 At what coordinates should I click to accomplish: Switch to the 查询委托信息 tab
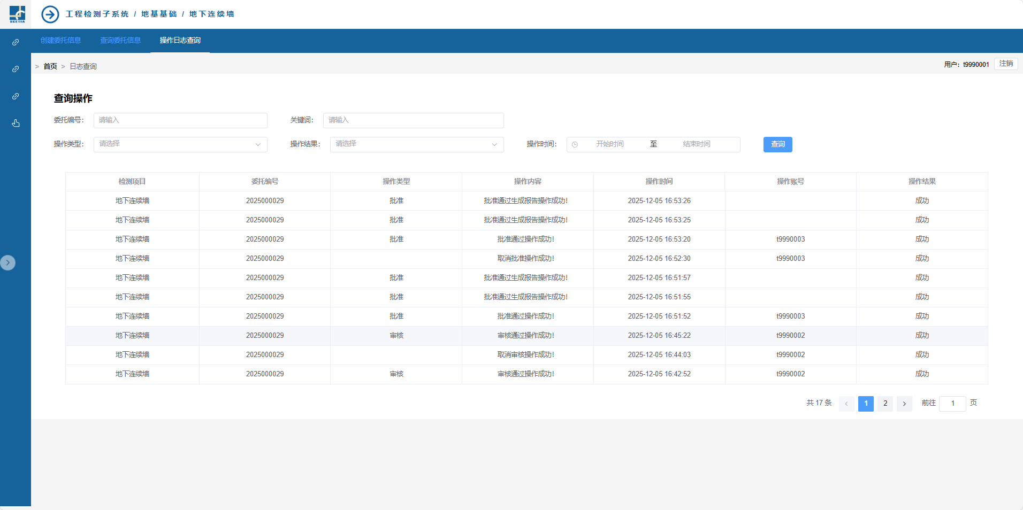point(120,41)
